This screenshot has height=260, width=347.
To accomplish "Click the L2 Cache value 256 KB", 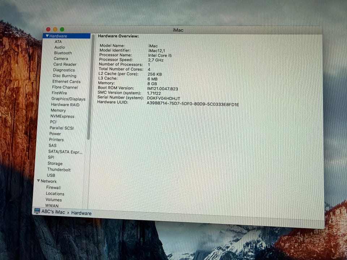I will (155, 74).
